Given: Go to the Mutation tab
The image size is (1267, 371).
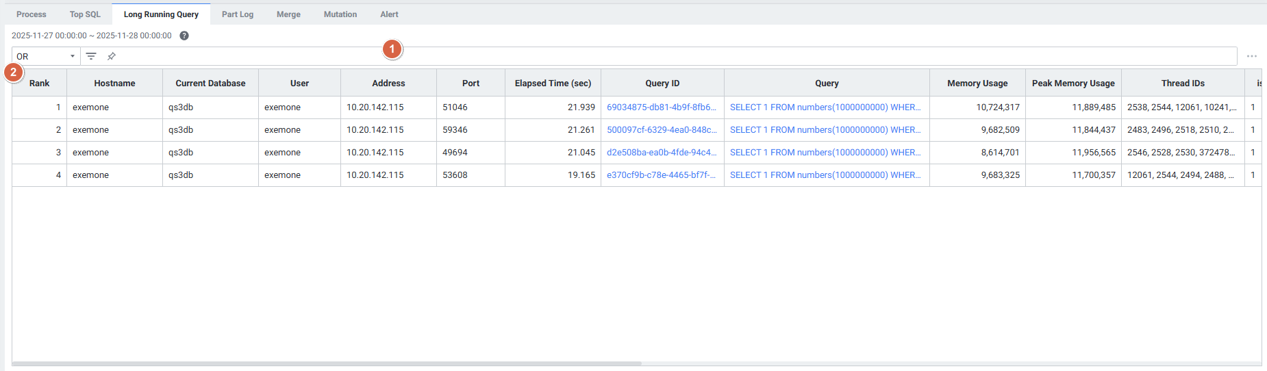Looking at the screenshot, I should click(x=340, y=14).
